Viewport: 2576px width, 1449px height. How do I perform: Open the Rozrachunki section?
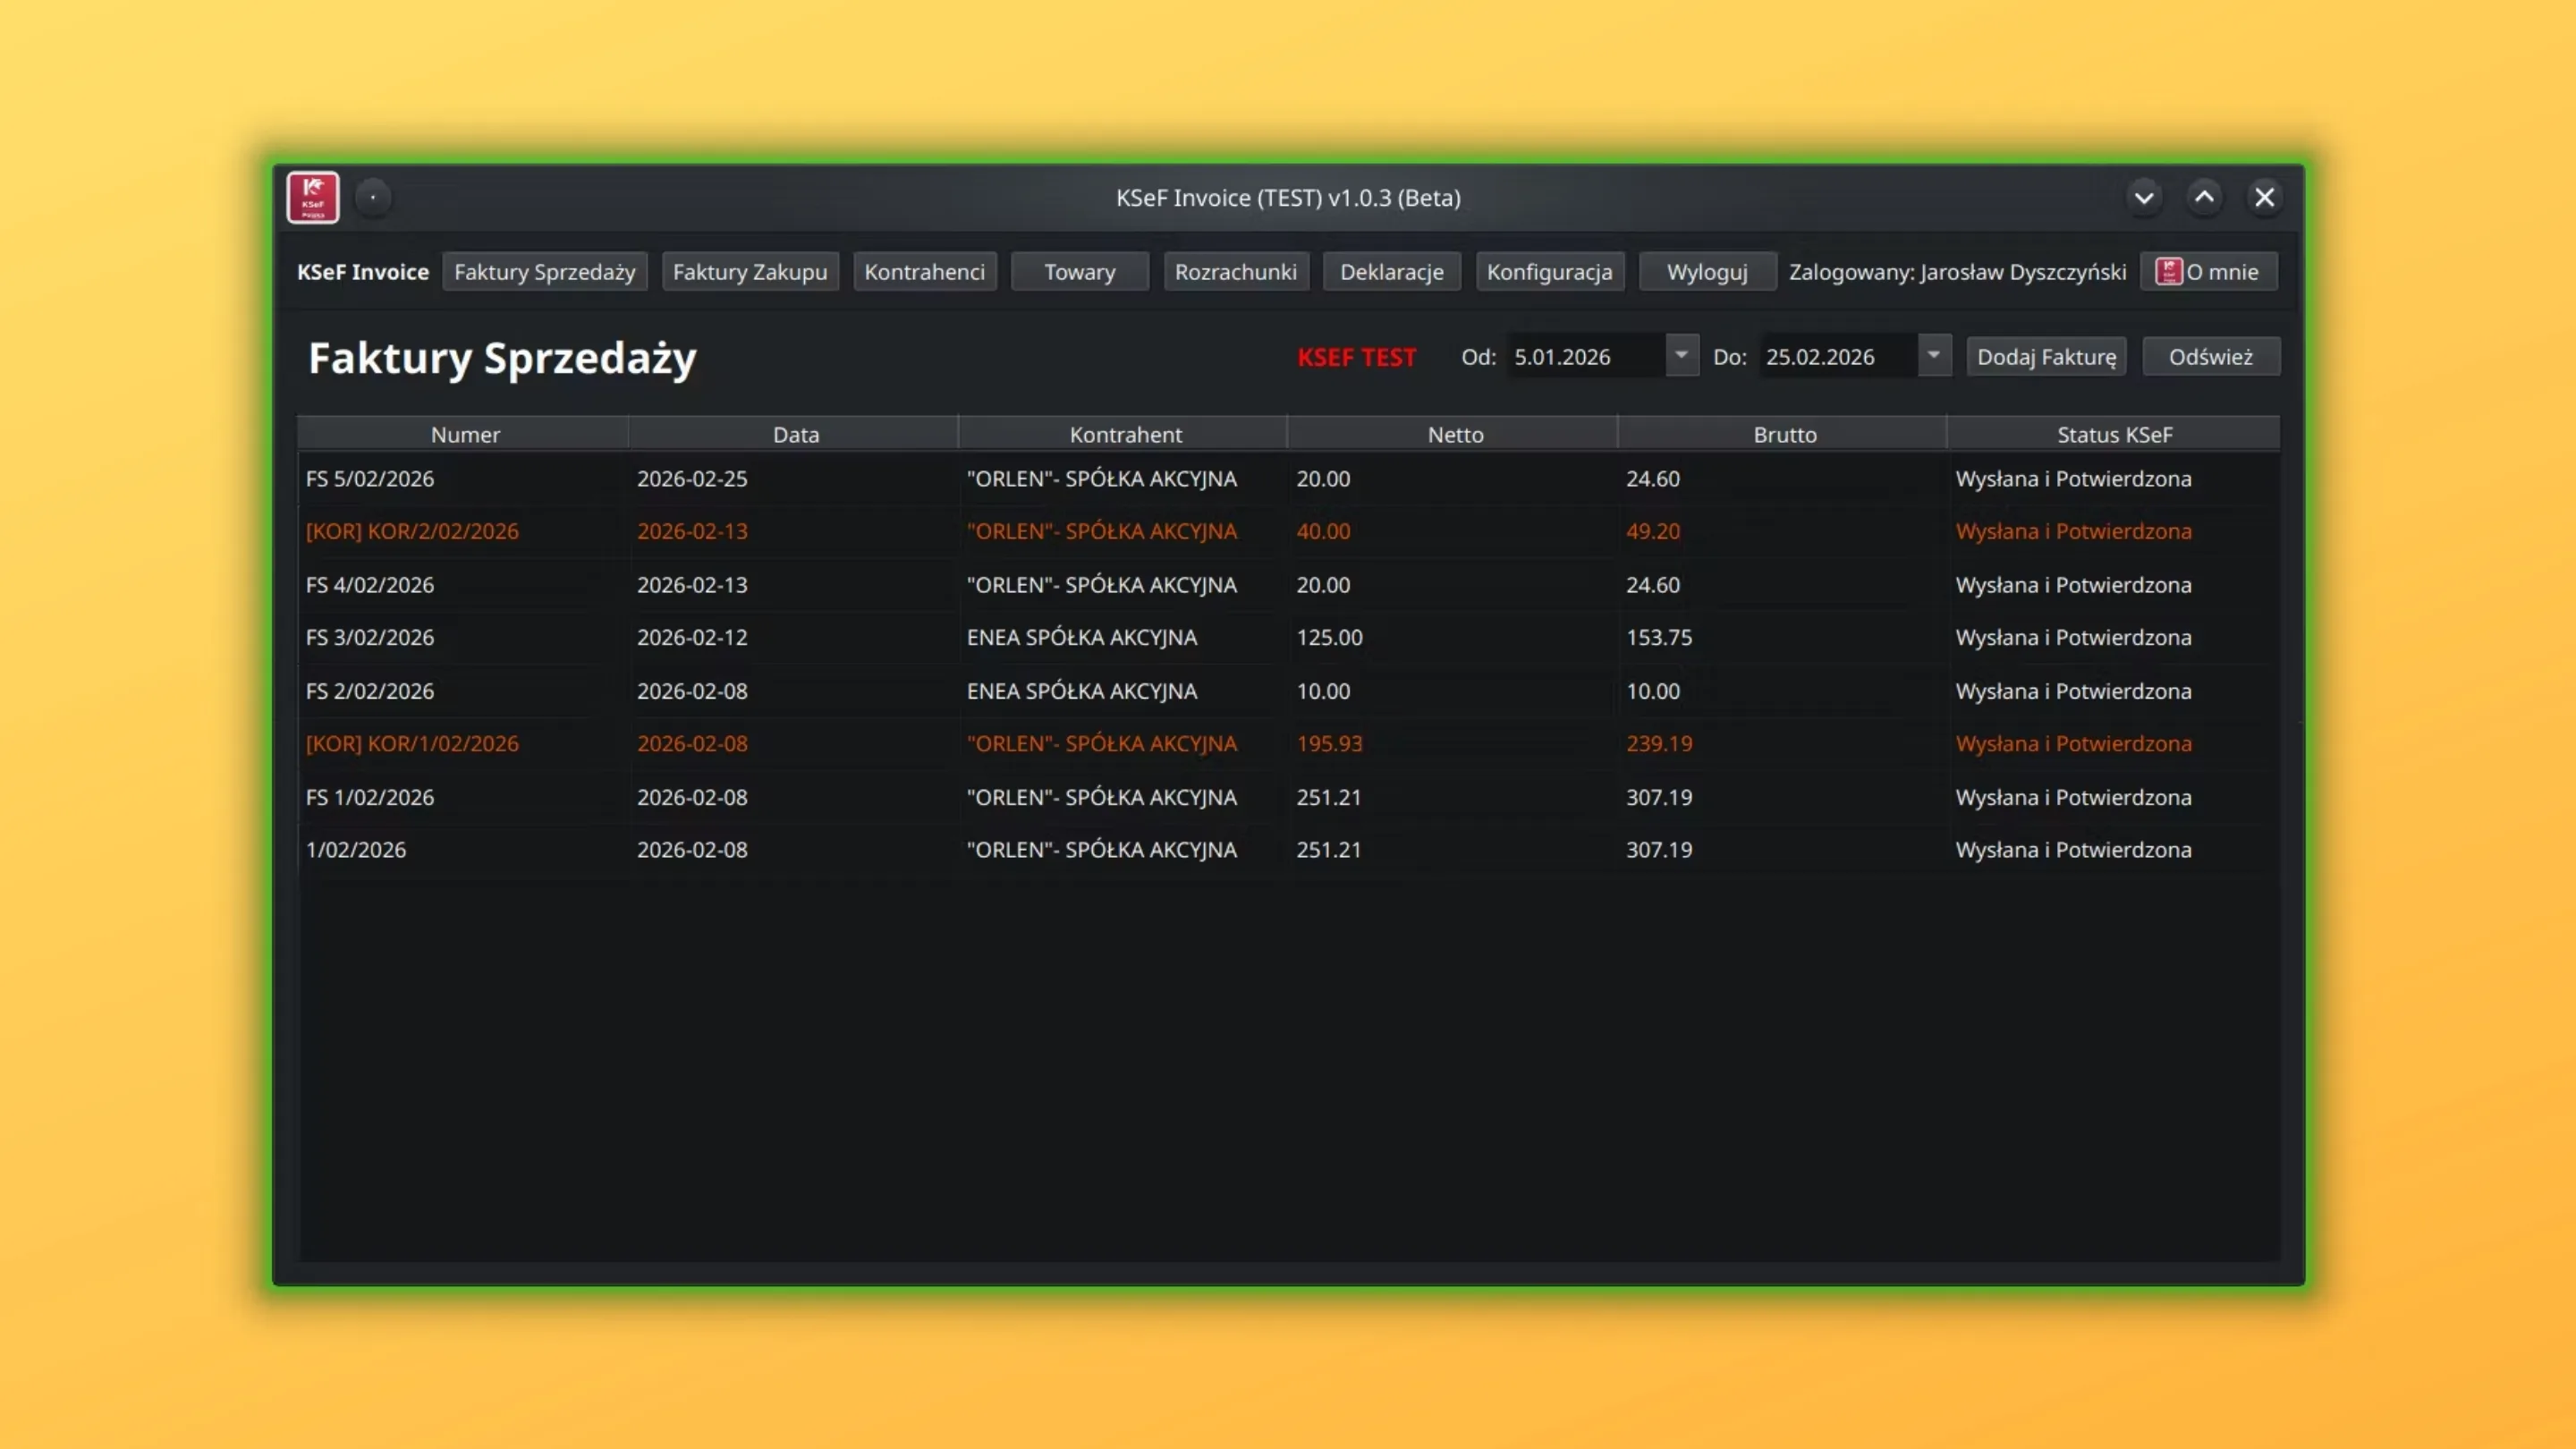1236,271
